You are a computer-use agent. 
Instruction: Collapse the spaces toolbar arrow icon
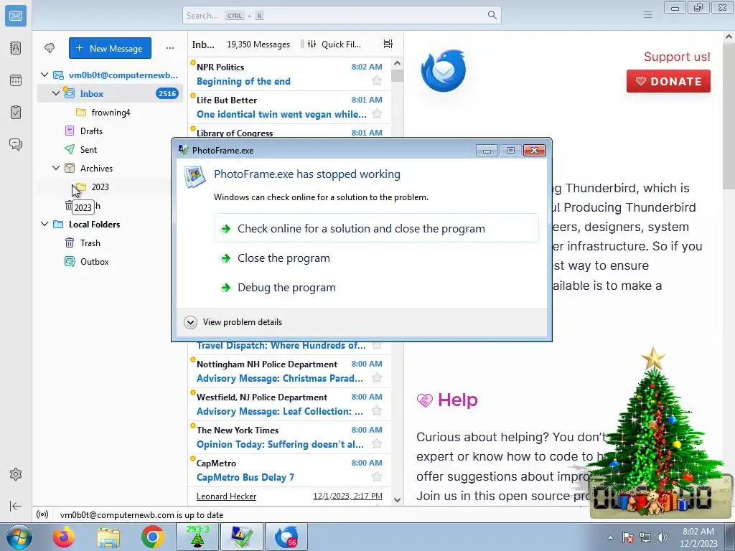pos(16,506)
